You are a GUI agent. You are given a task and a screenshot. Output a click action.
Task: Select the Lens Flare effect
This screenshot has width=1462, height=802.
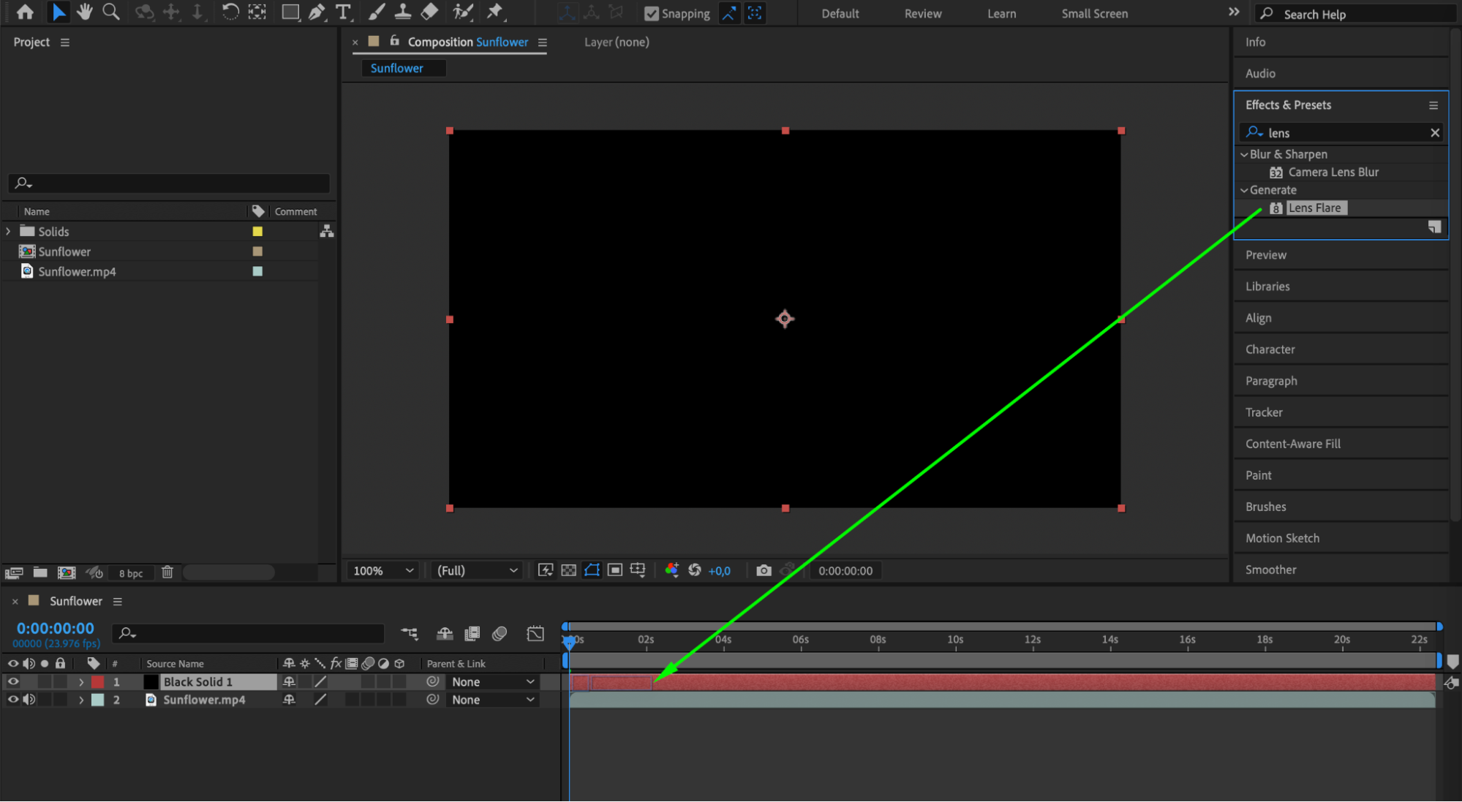pyautogui.click(x=1314, y=208)
